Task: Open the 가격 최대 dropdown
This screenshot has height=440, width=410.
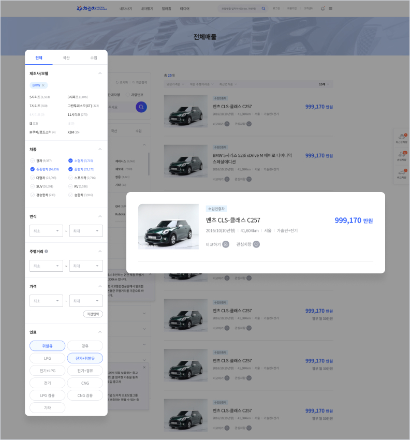Action: [86, 301]
